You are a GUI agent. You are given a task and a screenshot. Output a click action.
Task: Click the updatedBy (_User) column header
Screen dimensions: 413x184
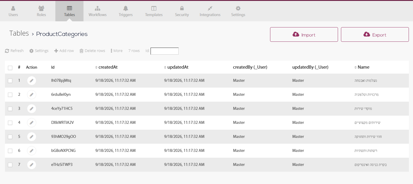(310, 67)
